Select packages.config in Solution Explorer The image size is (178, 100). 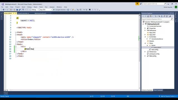[154, 54]
